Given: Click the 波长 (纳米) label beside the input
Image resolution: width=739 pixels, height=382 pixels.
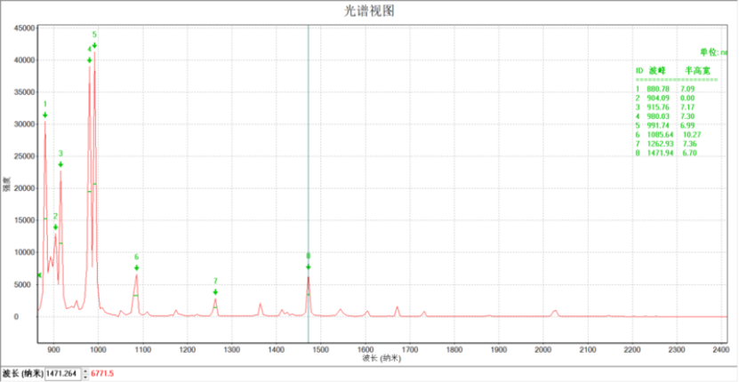Looking at the screenshot, I should click(22, 373).
